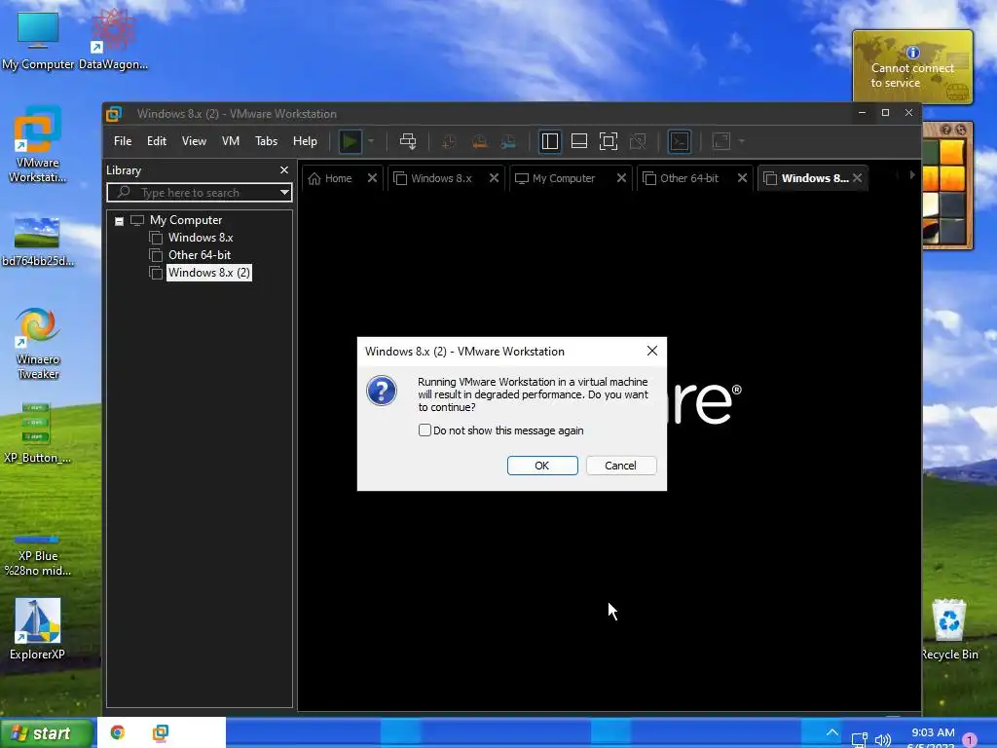Click the stretch guest display toolbar icon

721,141
